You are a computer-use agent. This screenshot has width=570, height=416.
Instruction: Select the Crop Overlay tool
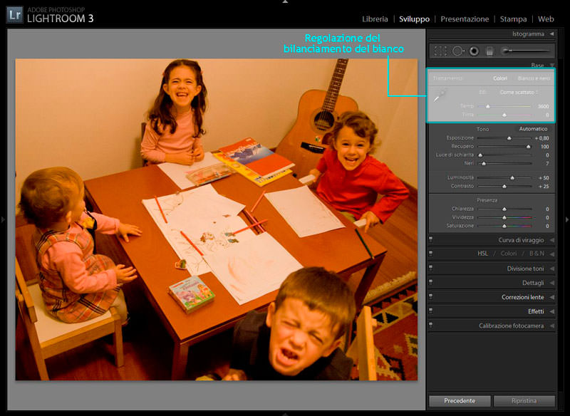point(440,51)
